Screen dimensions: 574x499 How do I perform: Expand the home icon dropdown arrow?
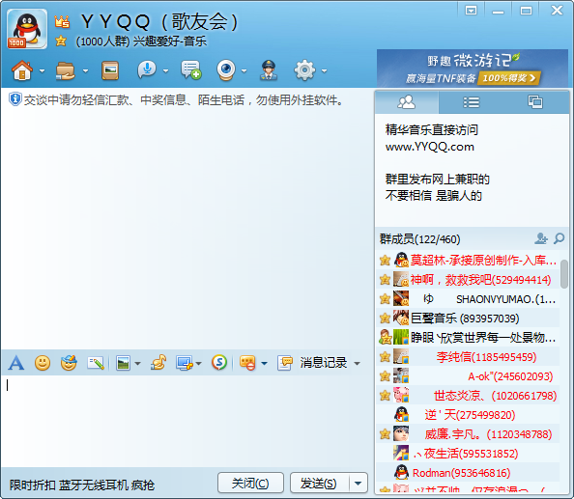pyautogui.click(x=43, y=70)
